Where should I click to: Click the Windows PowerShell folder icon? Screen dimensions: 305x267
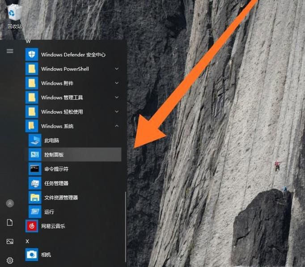[x=32, y=69]
